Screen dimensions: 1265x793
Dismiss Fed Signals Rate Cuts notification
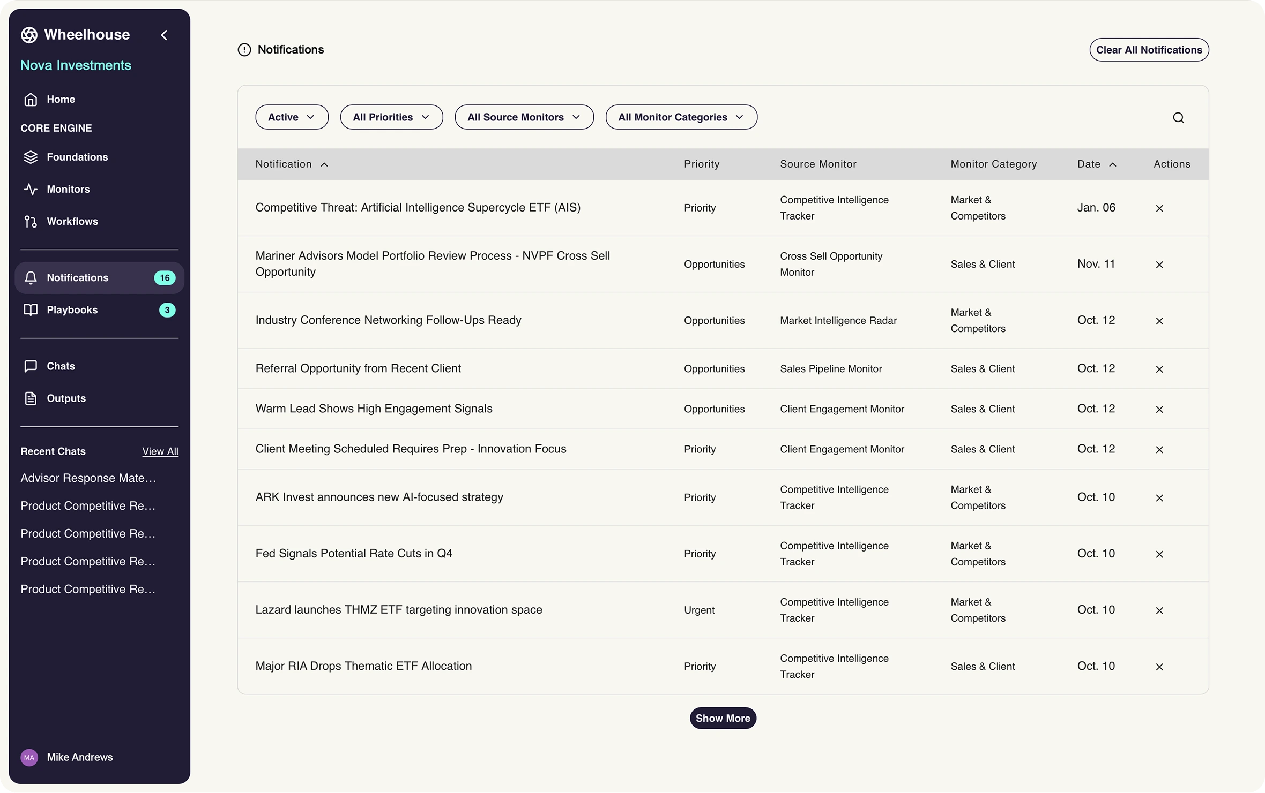1159,554
